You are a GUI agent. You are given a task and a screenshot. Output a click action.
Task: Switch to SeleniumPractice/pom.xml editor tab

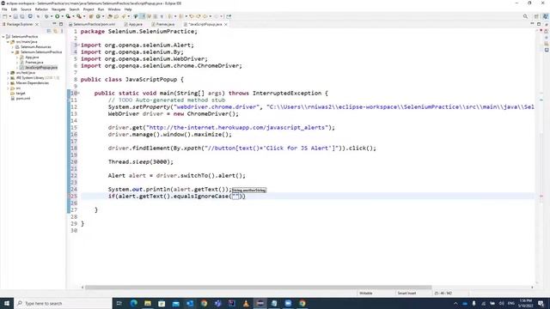pos(92,24)
